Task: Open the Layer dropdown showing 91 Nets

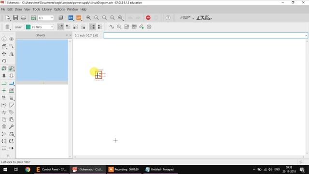Action: [40, 27]
